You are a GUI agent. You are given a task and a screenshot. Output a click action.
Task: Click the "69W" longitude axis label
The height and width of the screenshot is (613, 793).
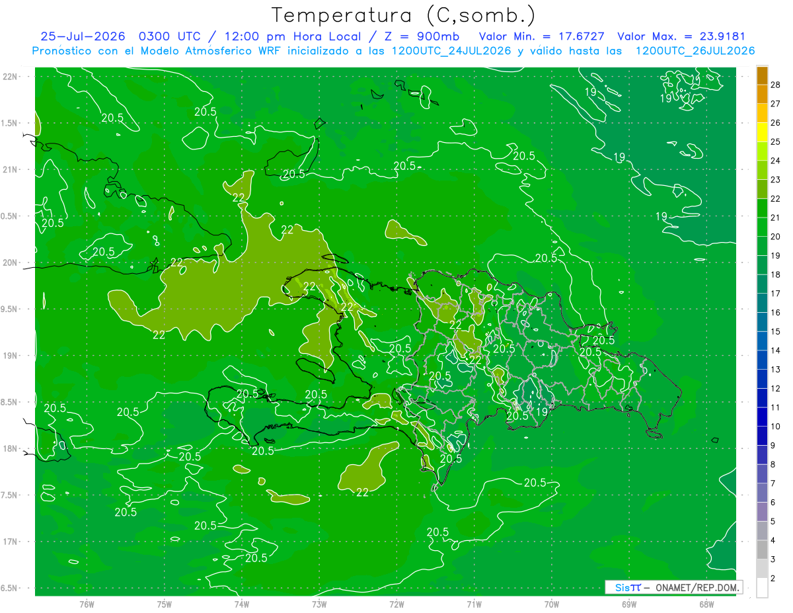pos(629,604)
